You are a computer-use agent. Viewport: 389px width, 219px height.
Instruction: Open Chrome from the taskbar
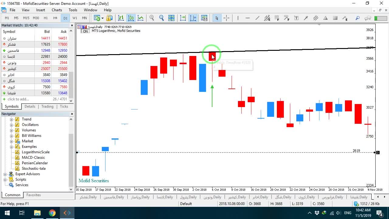coord(52,213)
